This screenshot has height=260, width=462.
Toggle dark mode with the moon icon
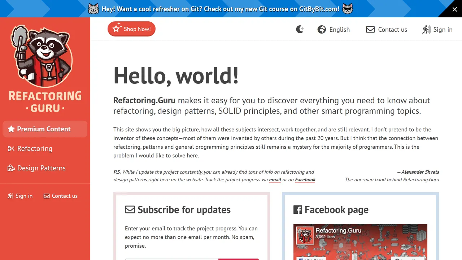300,30
